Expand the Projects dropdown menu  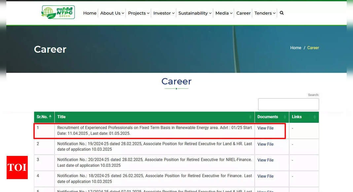(x=139, y=13)
